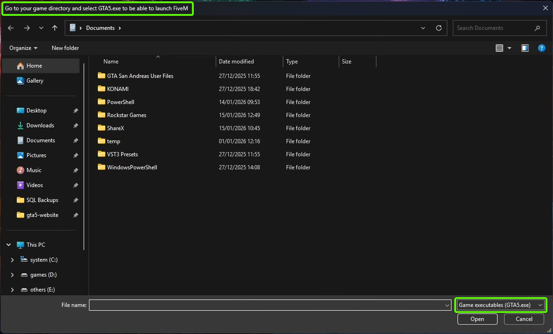Select games (D:) drive
Screen dimensions: 553x334
click(43, 275)
